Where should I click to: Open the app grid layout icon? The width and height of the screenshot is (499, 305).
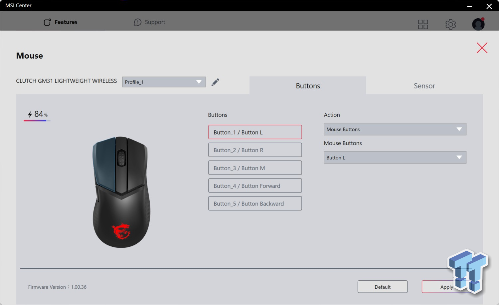(x=423, y=24)
